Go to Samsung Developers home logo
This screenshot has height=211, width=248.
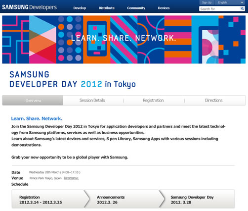tap(30, 7)
